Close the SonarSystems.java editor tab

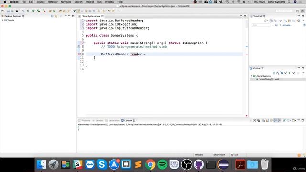(102, 16)
